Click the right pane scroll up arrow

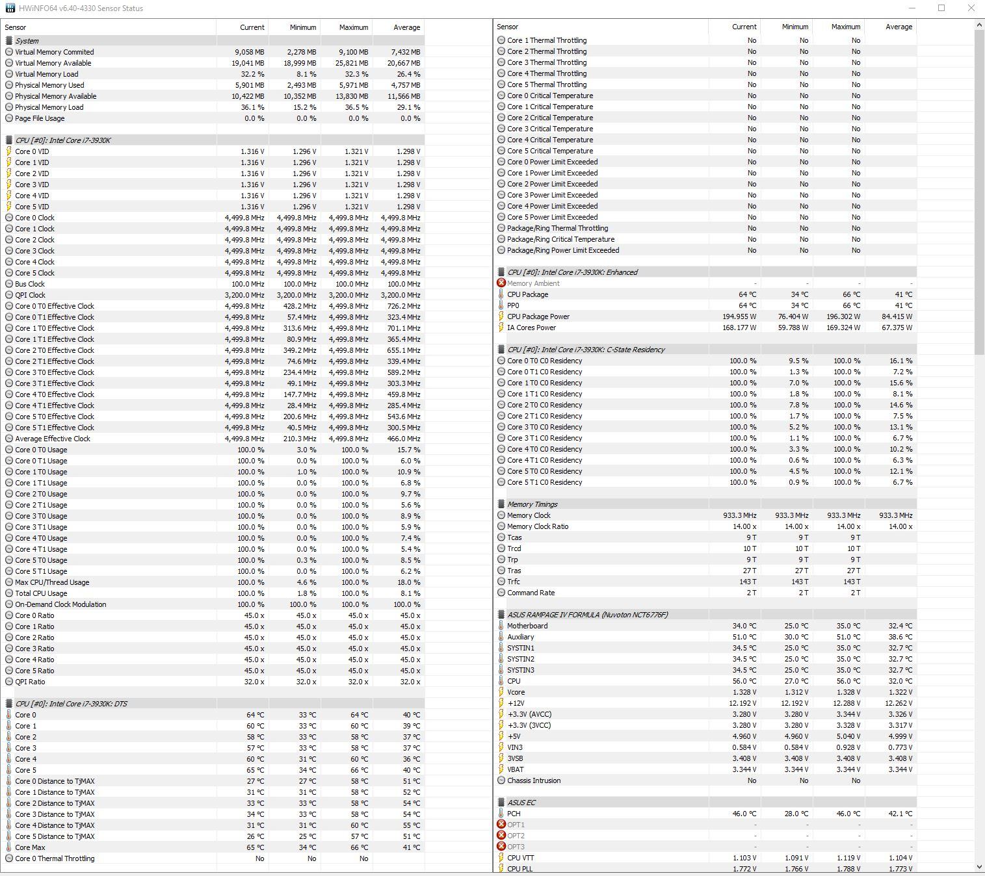[x=980, y=25]
